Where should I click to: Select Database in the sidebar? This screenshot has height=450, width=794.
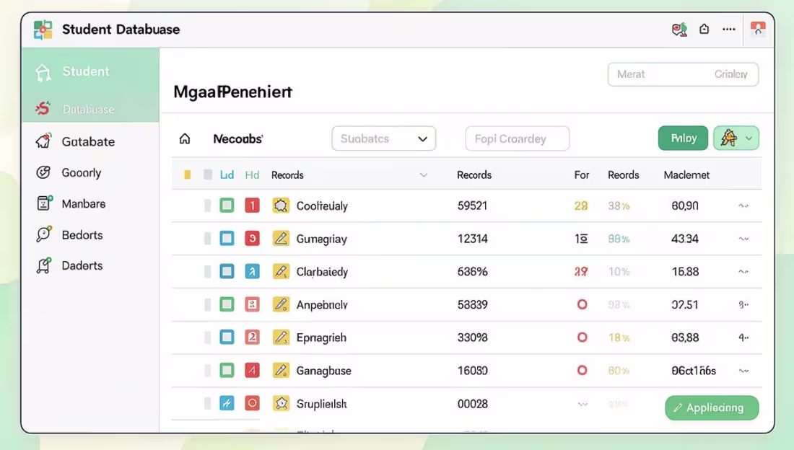pyautogui.click(x=90, y=108)
